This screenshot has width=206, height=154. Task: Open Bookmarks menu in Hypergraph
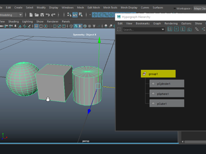tap(143, 23)
